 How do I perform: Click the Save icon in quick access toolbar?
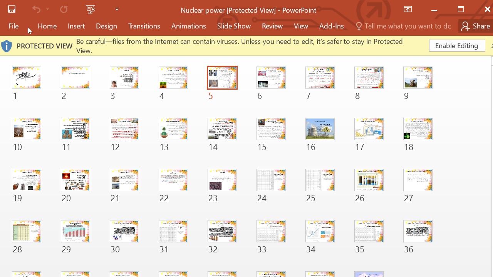(x=12, y=9)
